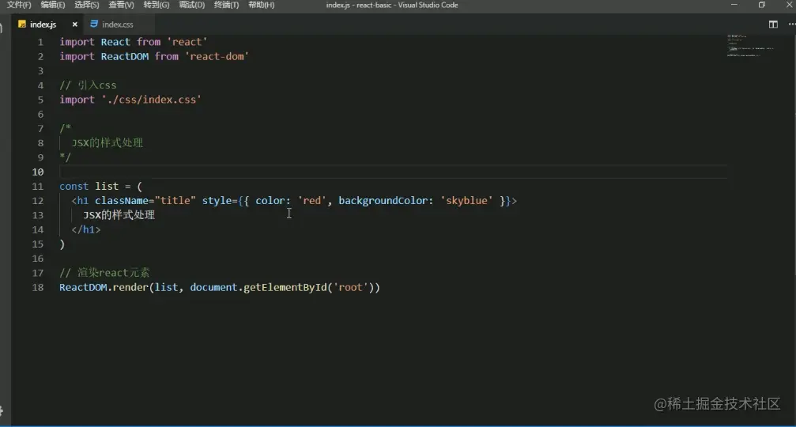
Task: Click the 'react-dom' string on line 2
Action: tap(217, 56)
